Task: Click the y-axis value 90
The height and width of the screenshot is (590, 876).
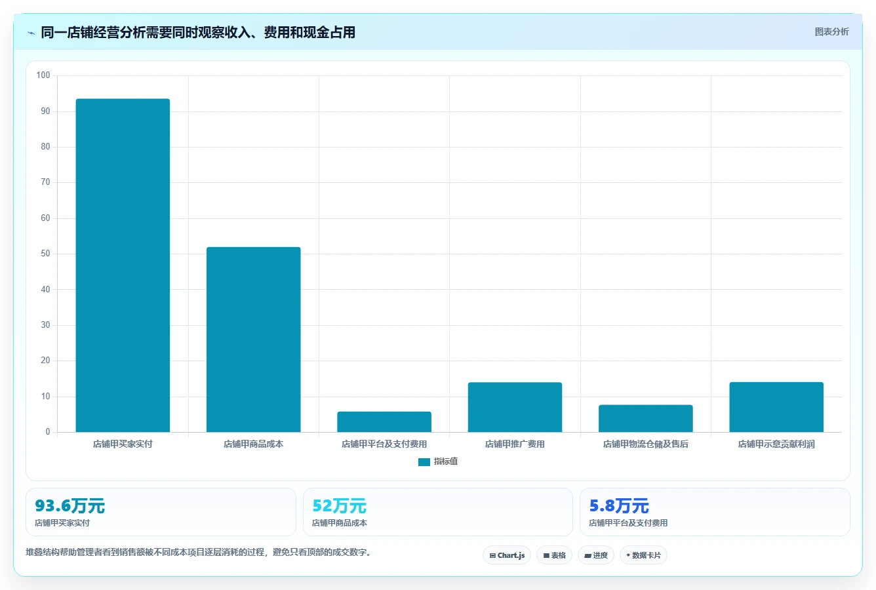Action: (45, 111)
